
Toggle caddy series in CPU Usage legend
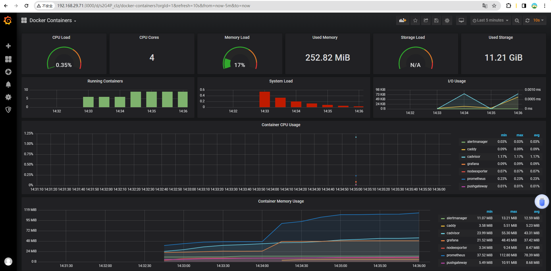[x=472, y=149]
